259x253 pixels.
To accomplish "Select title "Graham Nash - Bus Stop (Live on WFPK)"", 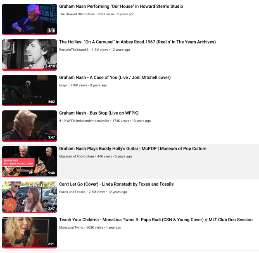I will coord(99,113).
